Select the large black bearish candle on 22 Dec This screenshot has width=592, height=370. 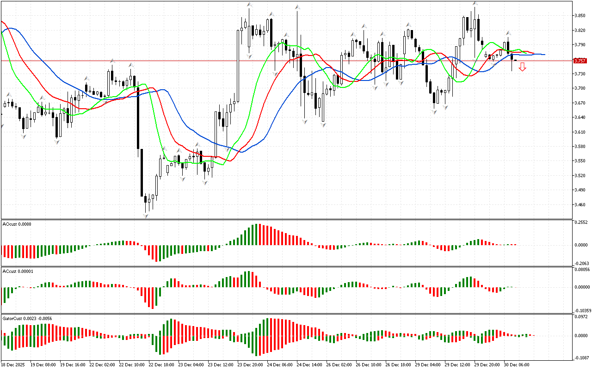[138, 118]
